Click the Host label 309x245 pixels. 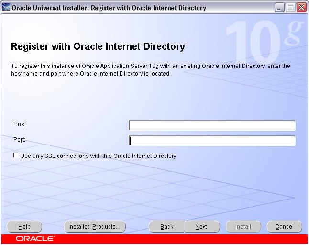coord(20,124)
